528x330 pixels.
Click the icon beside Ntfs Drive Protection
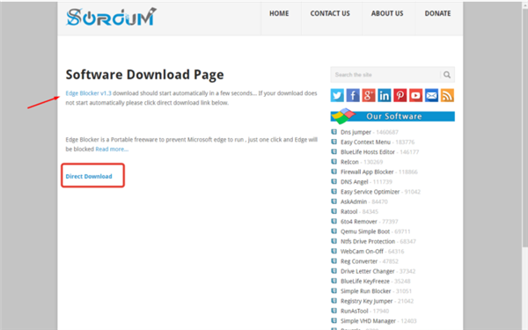[x=334, y=241]
